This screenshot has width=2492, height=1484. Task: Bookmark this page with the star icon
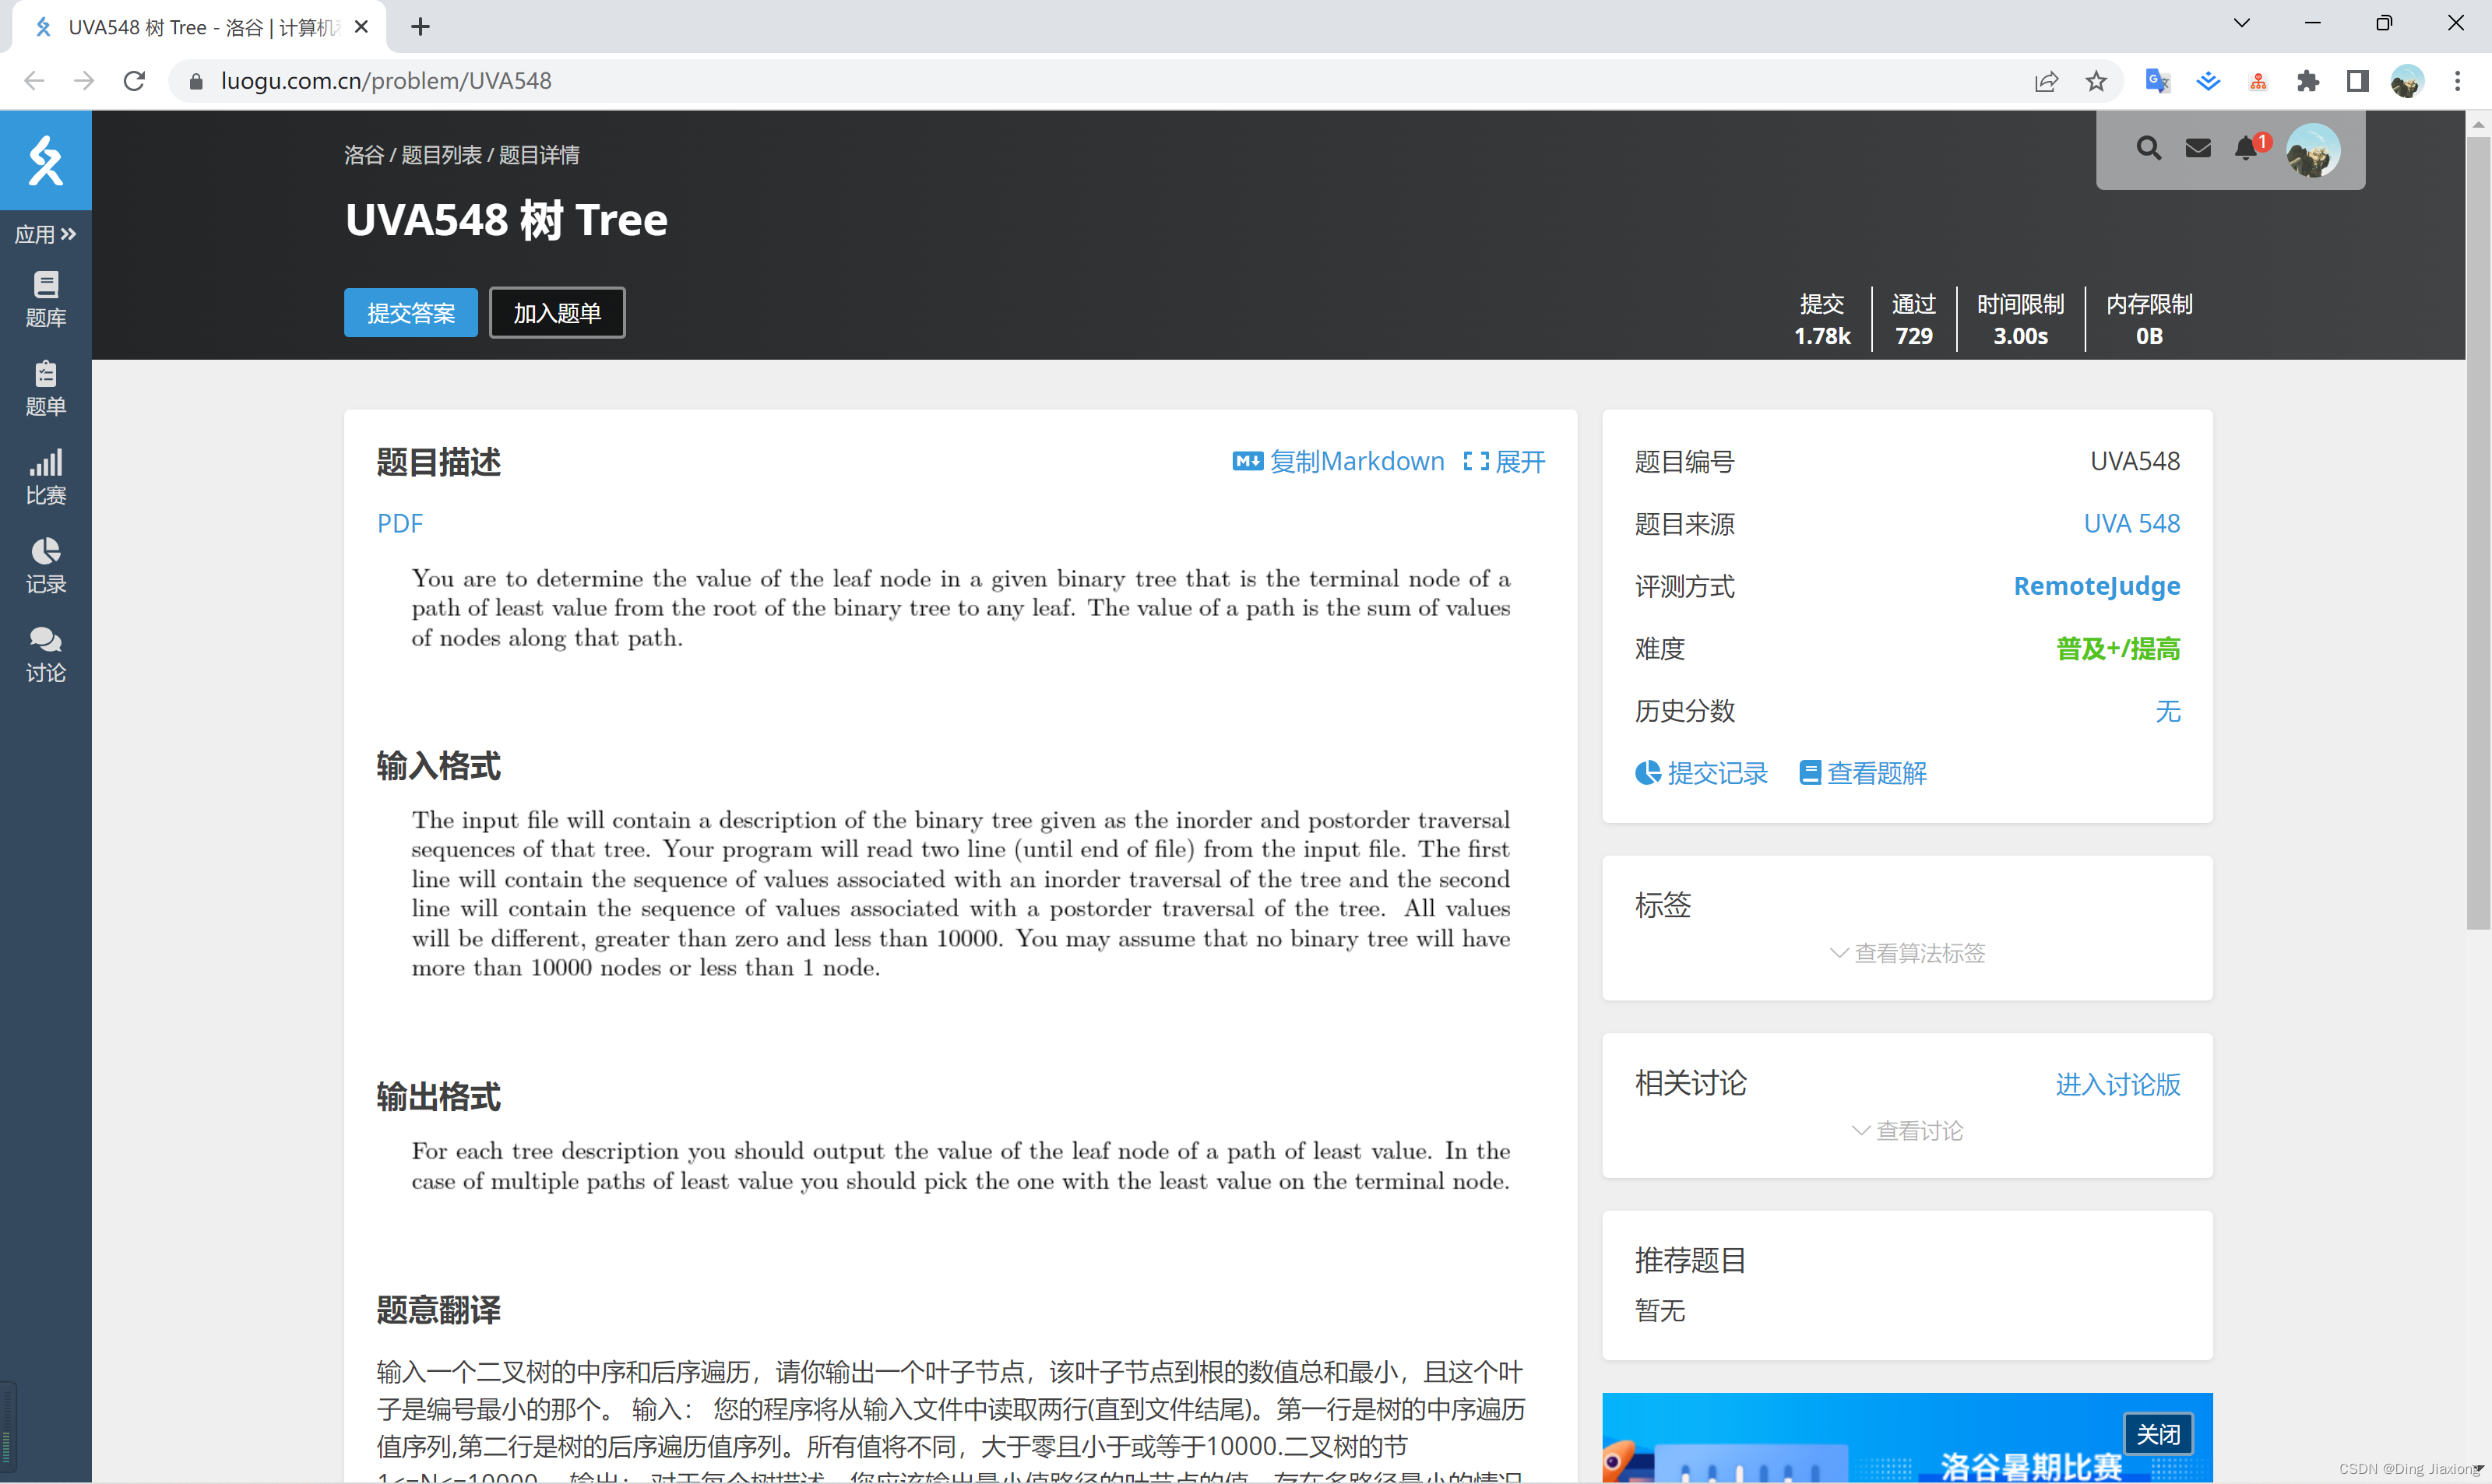pos(2096,81)
